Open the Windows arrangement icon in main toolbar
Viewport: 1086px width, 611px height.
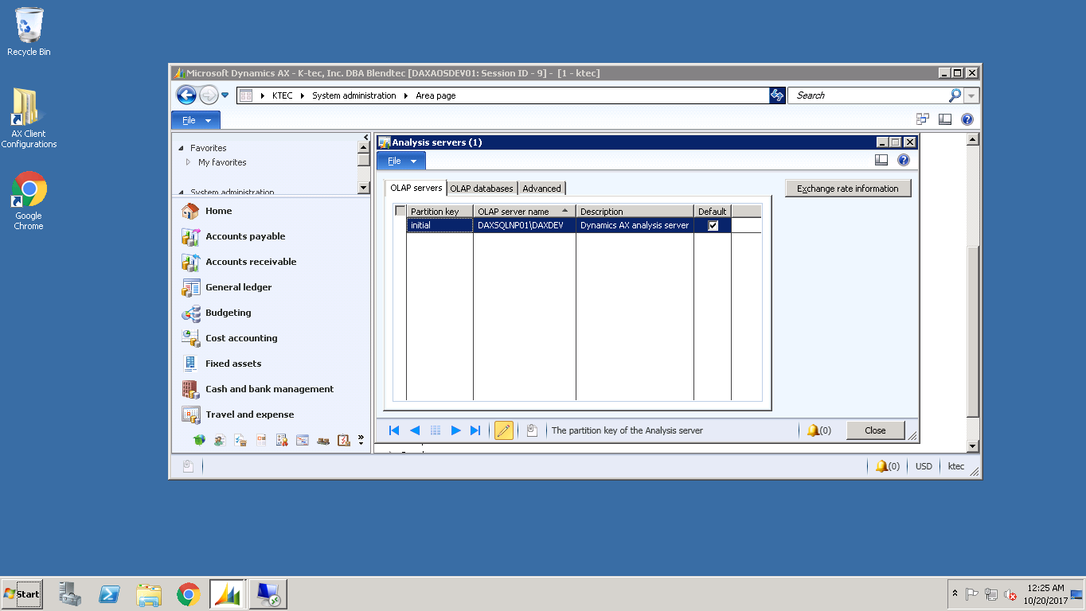pos(923,119)
